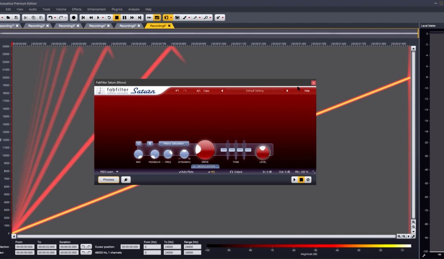Select the magic wand tool
This screenshot has width=444, height=259.
195,18
